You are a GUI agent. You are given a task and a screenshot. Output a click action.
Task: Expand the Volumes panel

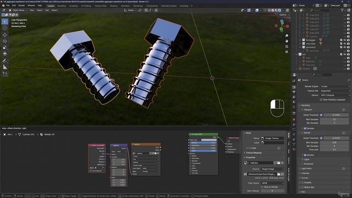point(305,173)
